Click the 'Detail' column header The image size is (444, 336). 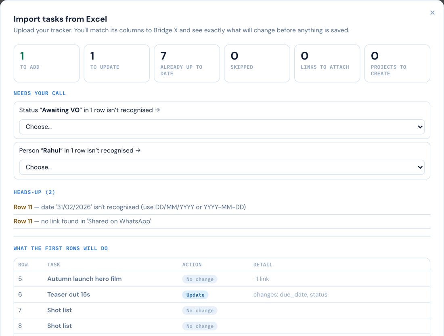[x=263, y=264]
